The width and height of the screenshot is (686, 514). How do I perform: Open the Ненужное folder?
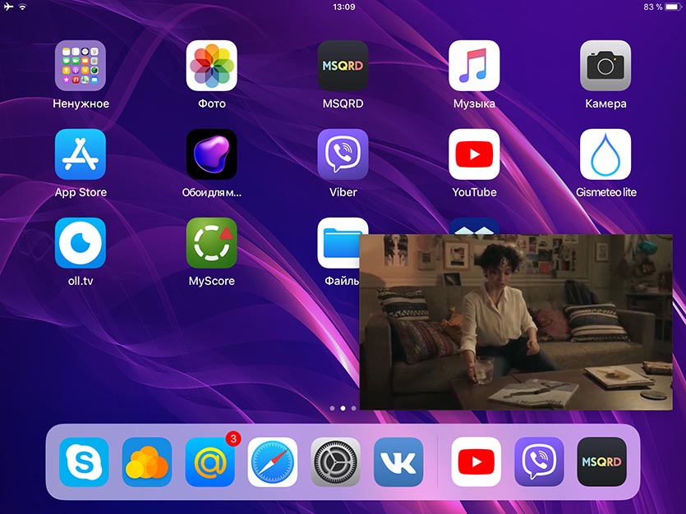80,66
